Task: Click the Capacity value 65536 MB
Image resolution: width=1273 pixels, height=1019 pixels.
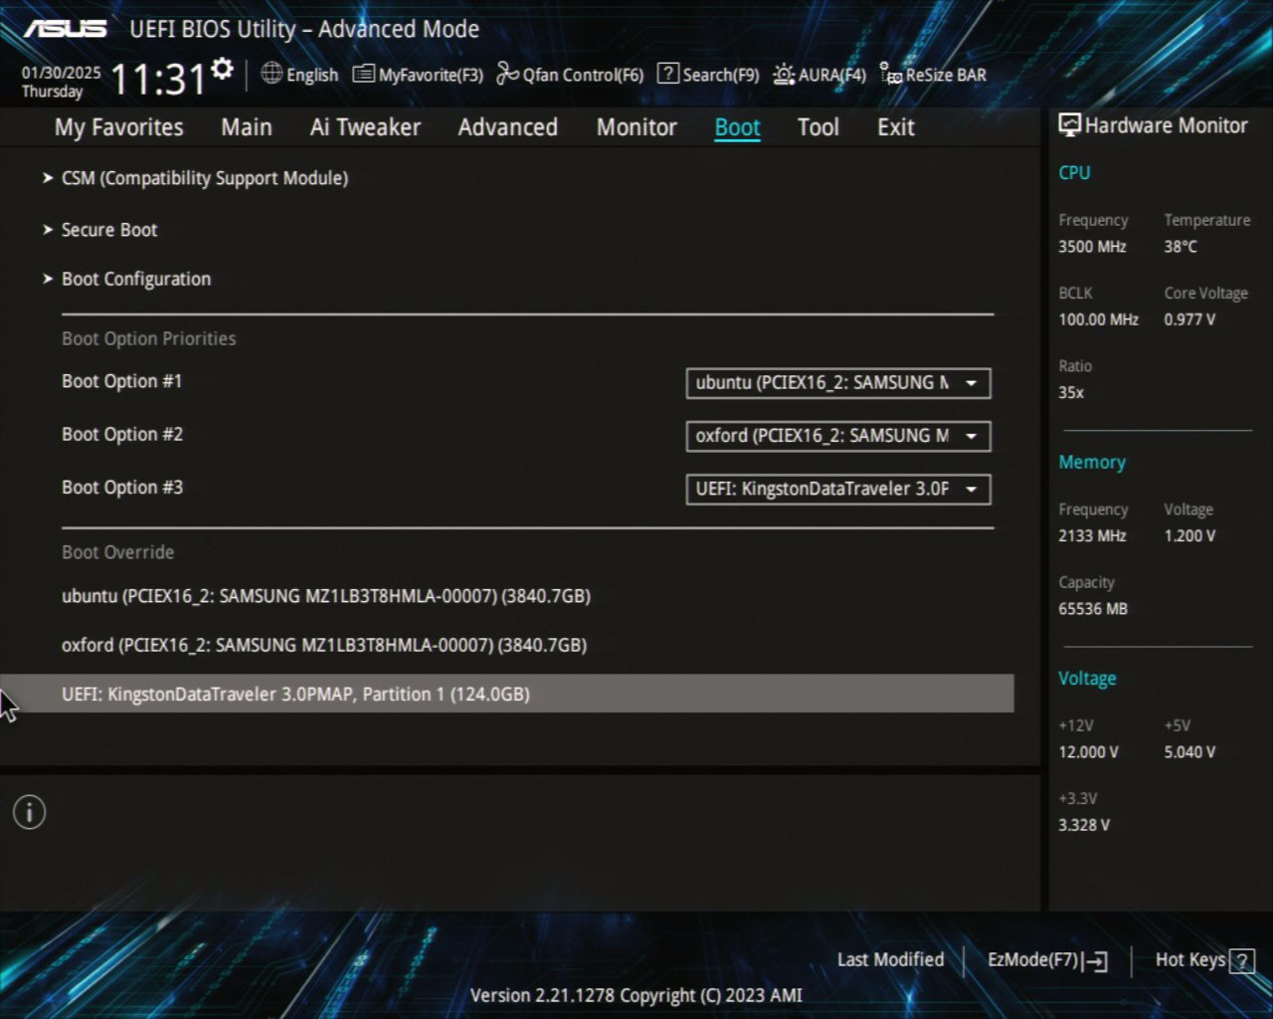Action: [x=1093, y=608]
